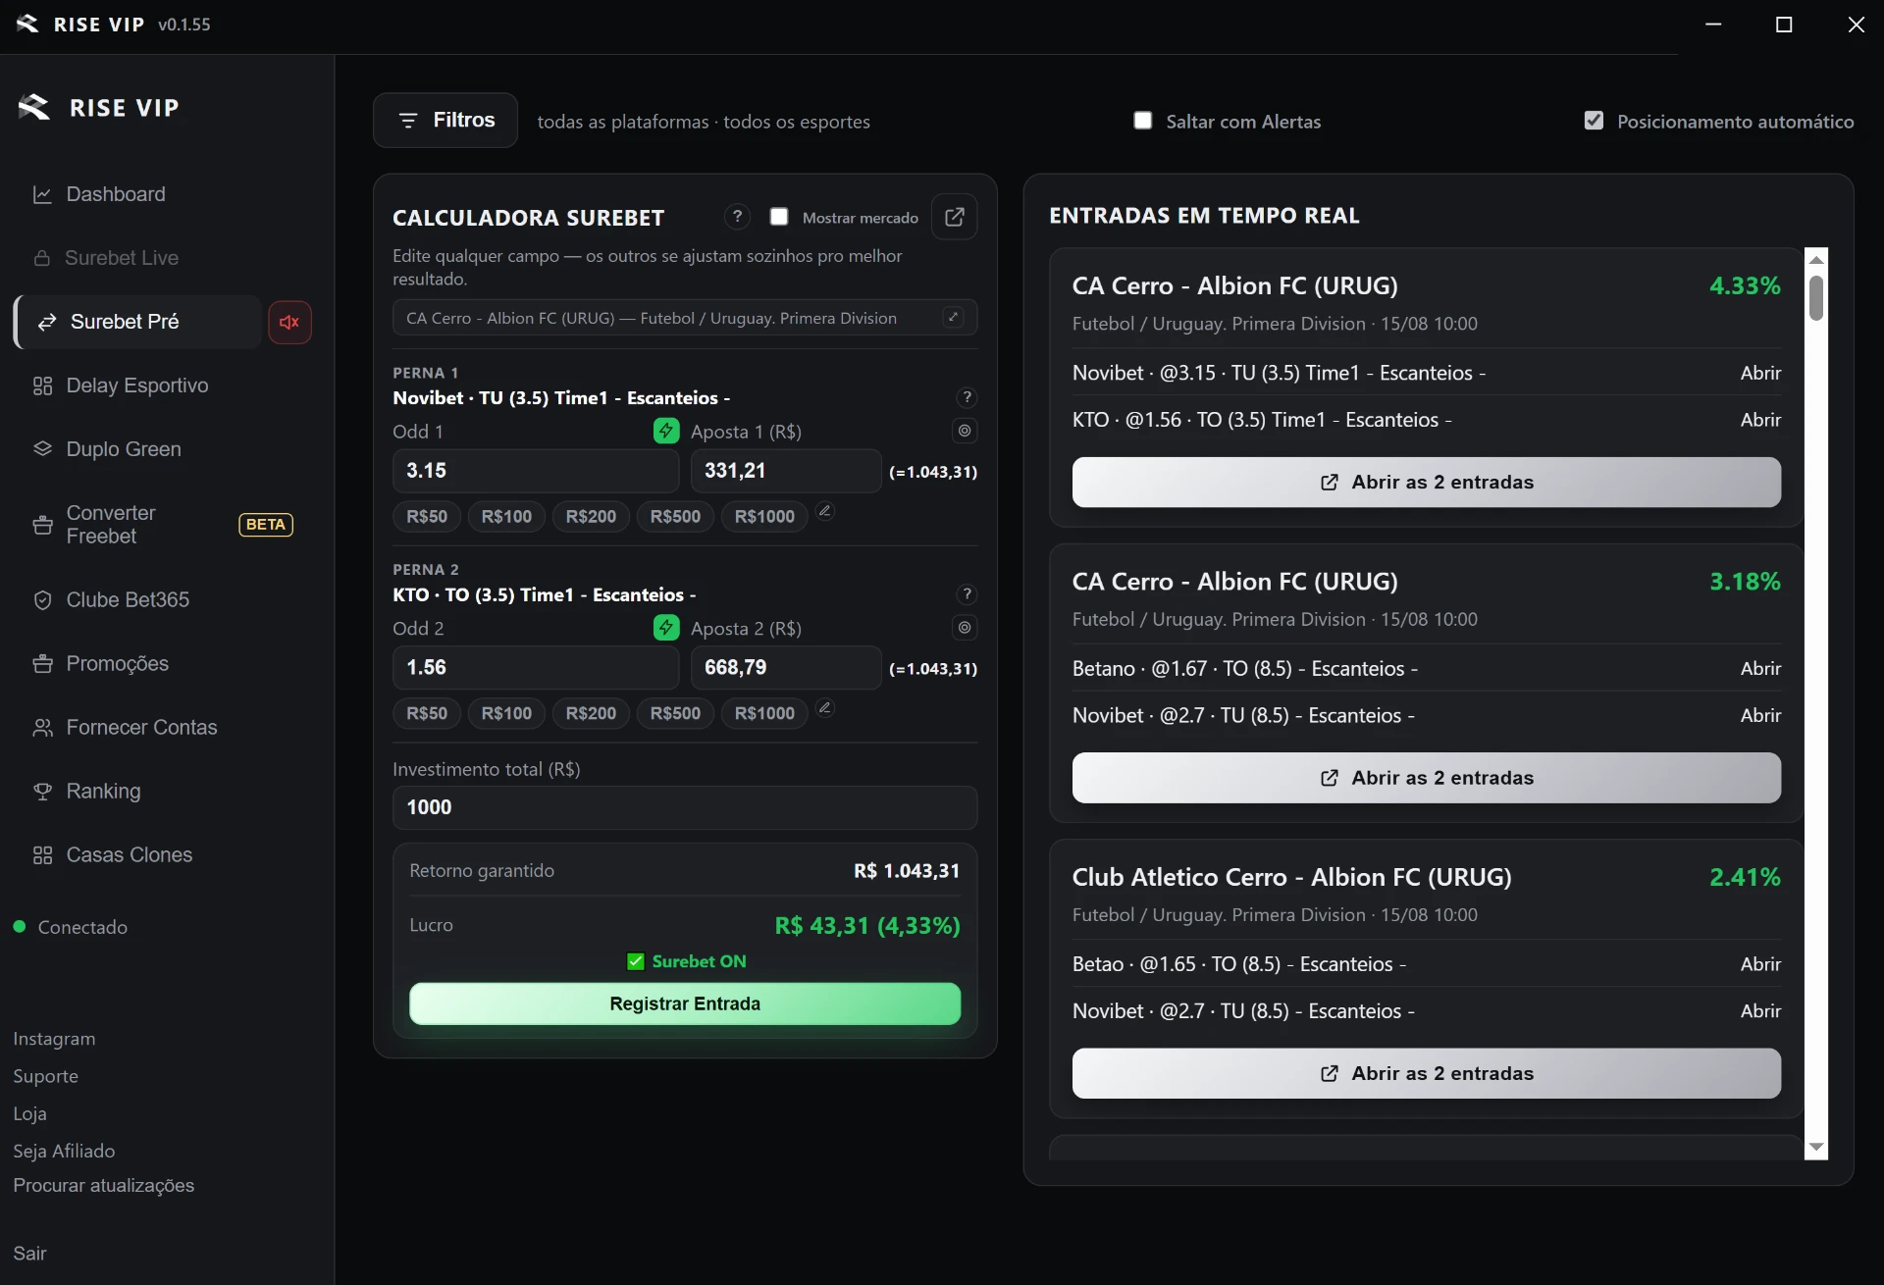The height and width of the screenshot is (1285, 1884).
Task: Enable Saltar com Alertas checkbox
Action: (x=1143, y=121)
